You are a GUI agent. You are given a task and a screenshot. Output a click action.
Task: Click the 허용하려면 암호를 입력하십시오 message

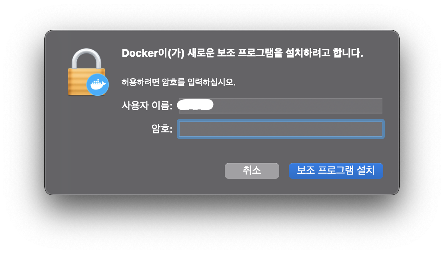pos(178,82)
